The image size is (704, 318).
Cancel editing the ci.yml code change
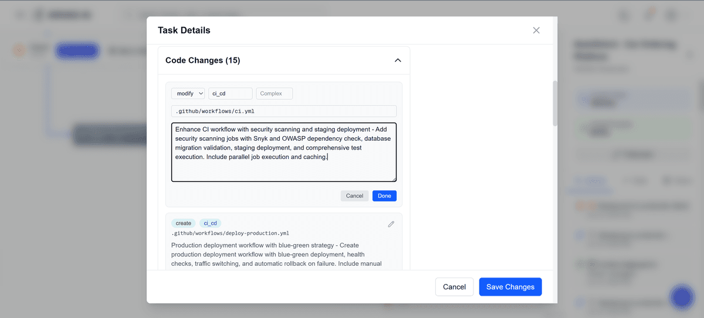click(x=354, y=196)
